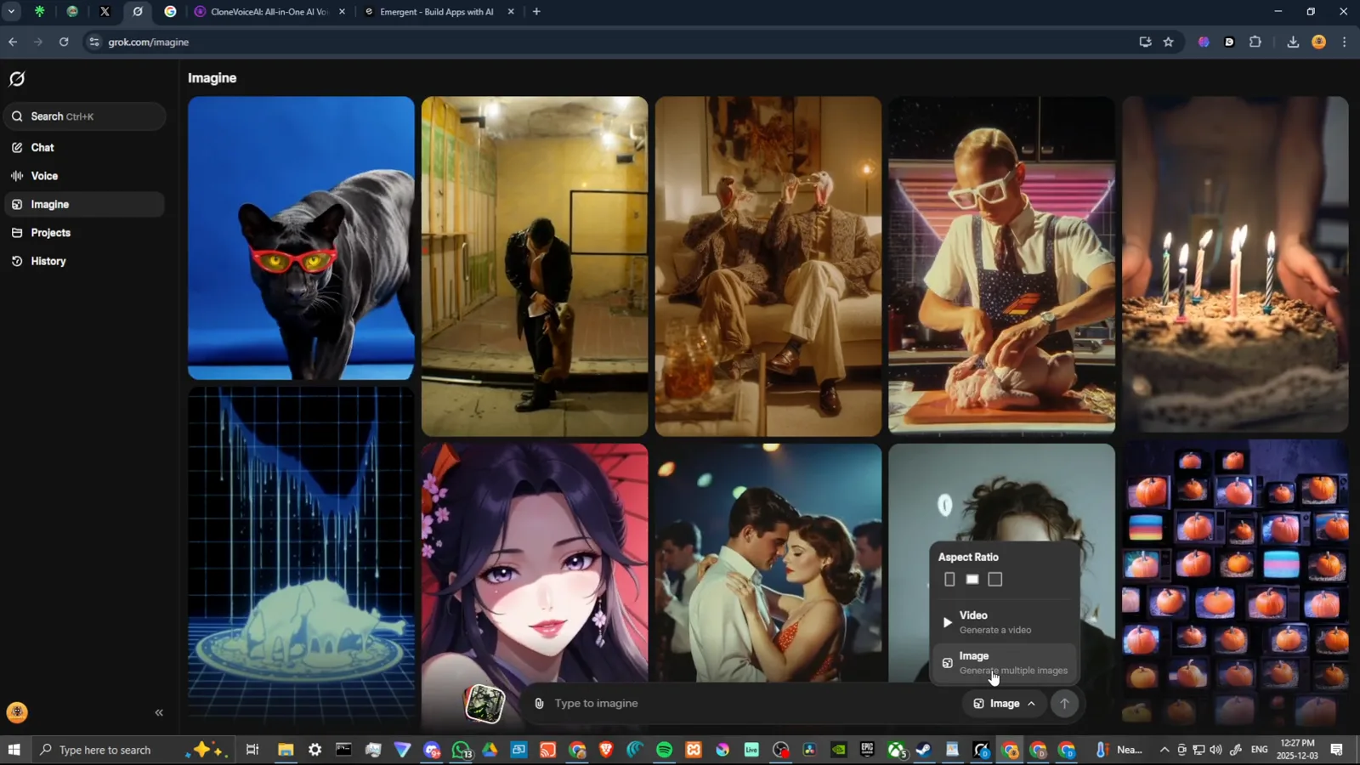Open the user profile avatar in the sidebar
The image size is (1360, 765).
17,712
